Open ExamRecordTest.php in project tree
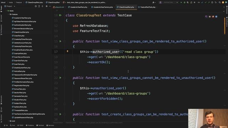 tap(21, 57)
